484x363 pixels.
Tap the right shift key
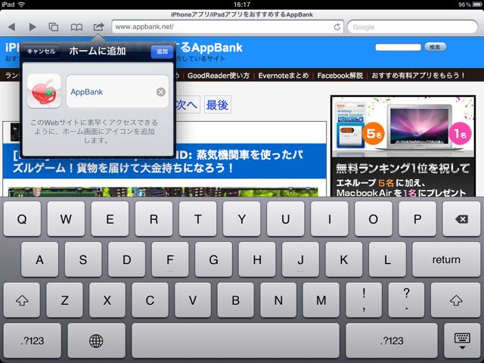(456, 300)
